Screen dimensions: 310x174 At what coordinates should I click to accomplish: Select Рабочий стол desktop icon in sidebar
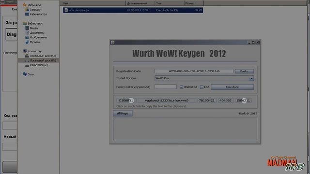coord(27,14)
